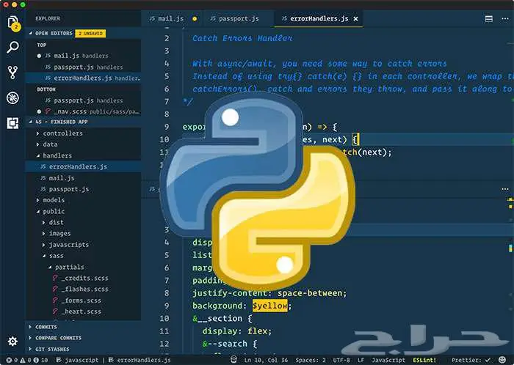Click the javascript status bar entry
Screen dimensions: 514x365
tap(77, 360)
